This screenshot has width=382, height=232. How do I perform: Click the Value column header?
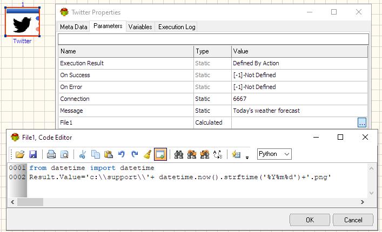pos(299,51)
